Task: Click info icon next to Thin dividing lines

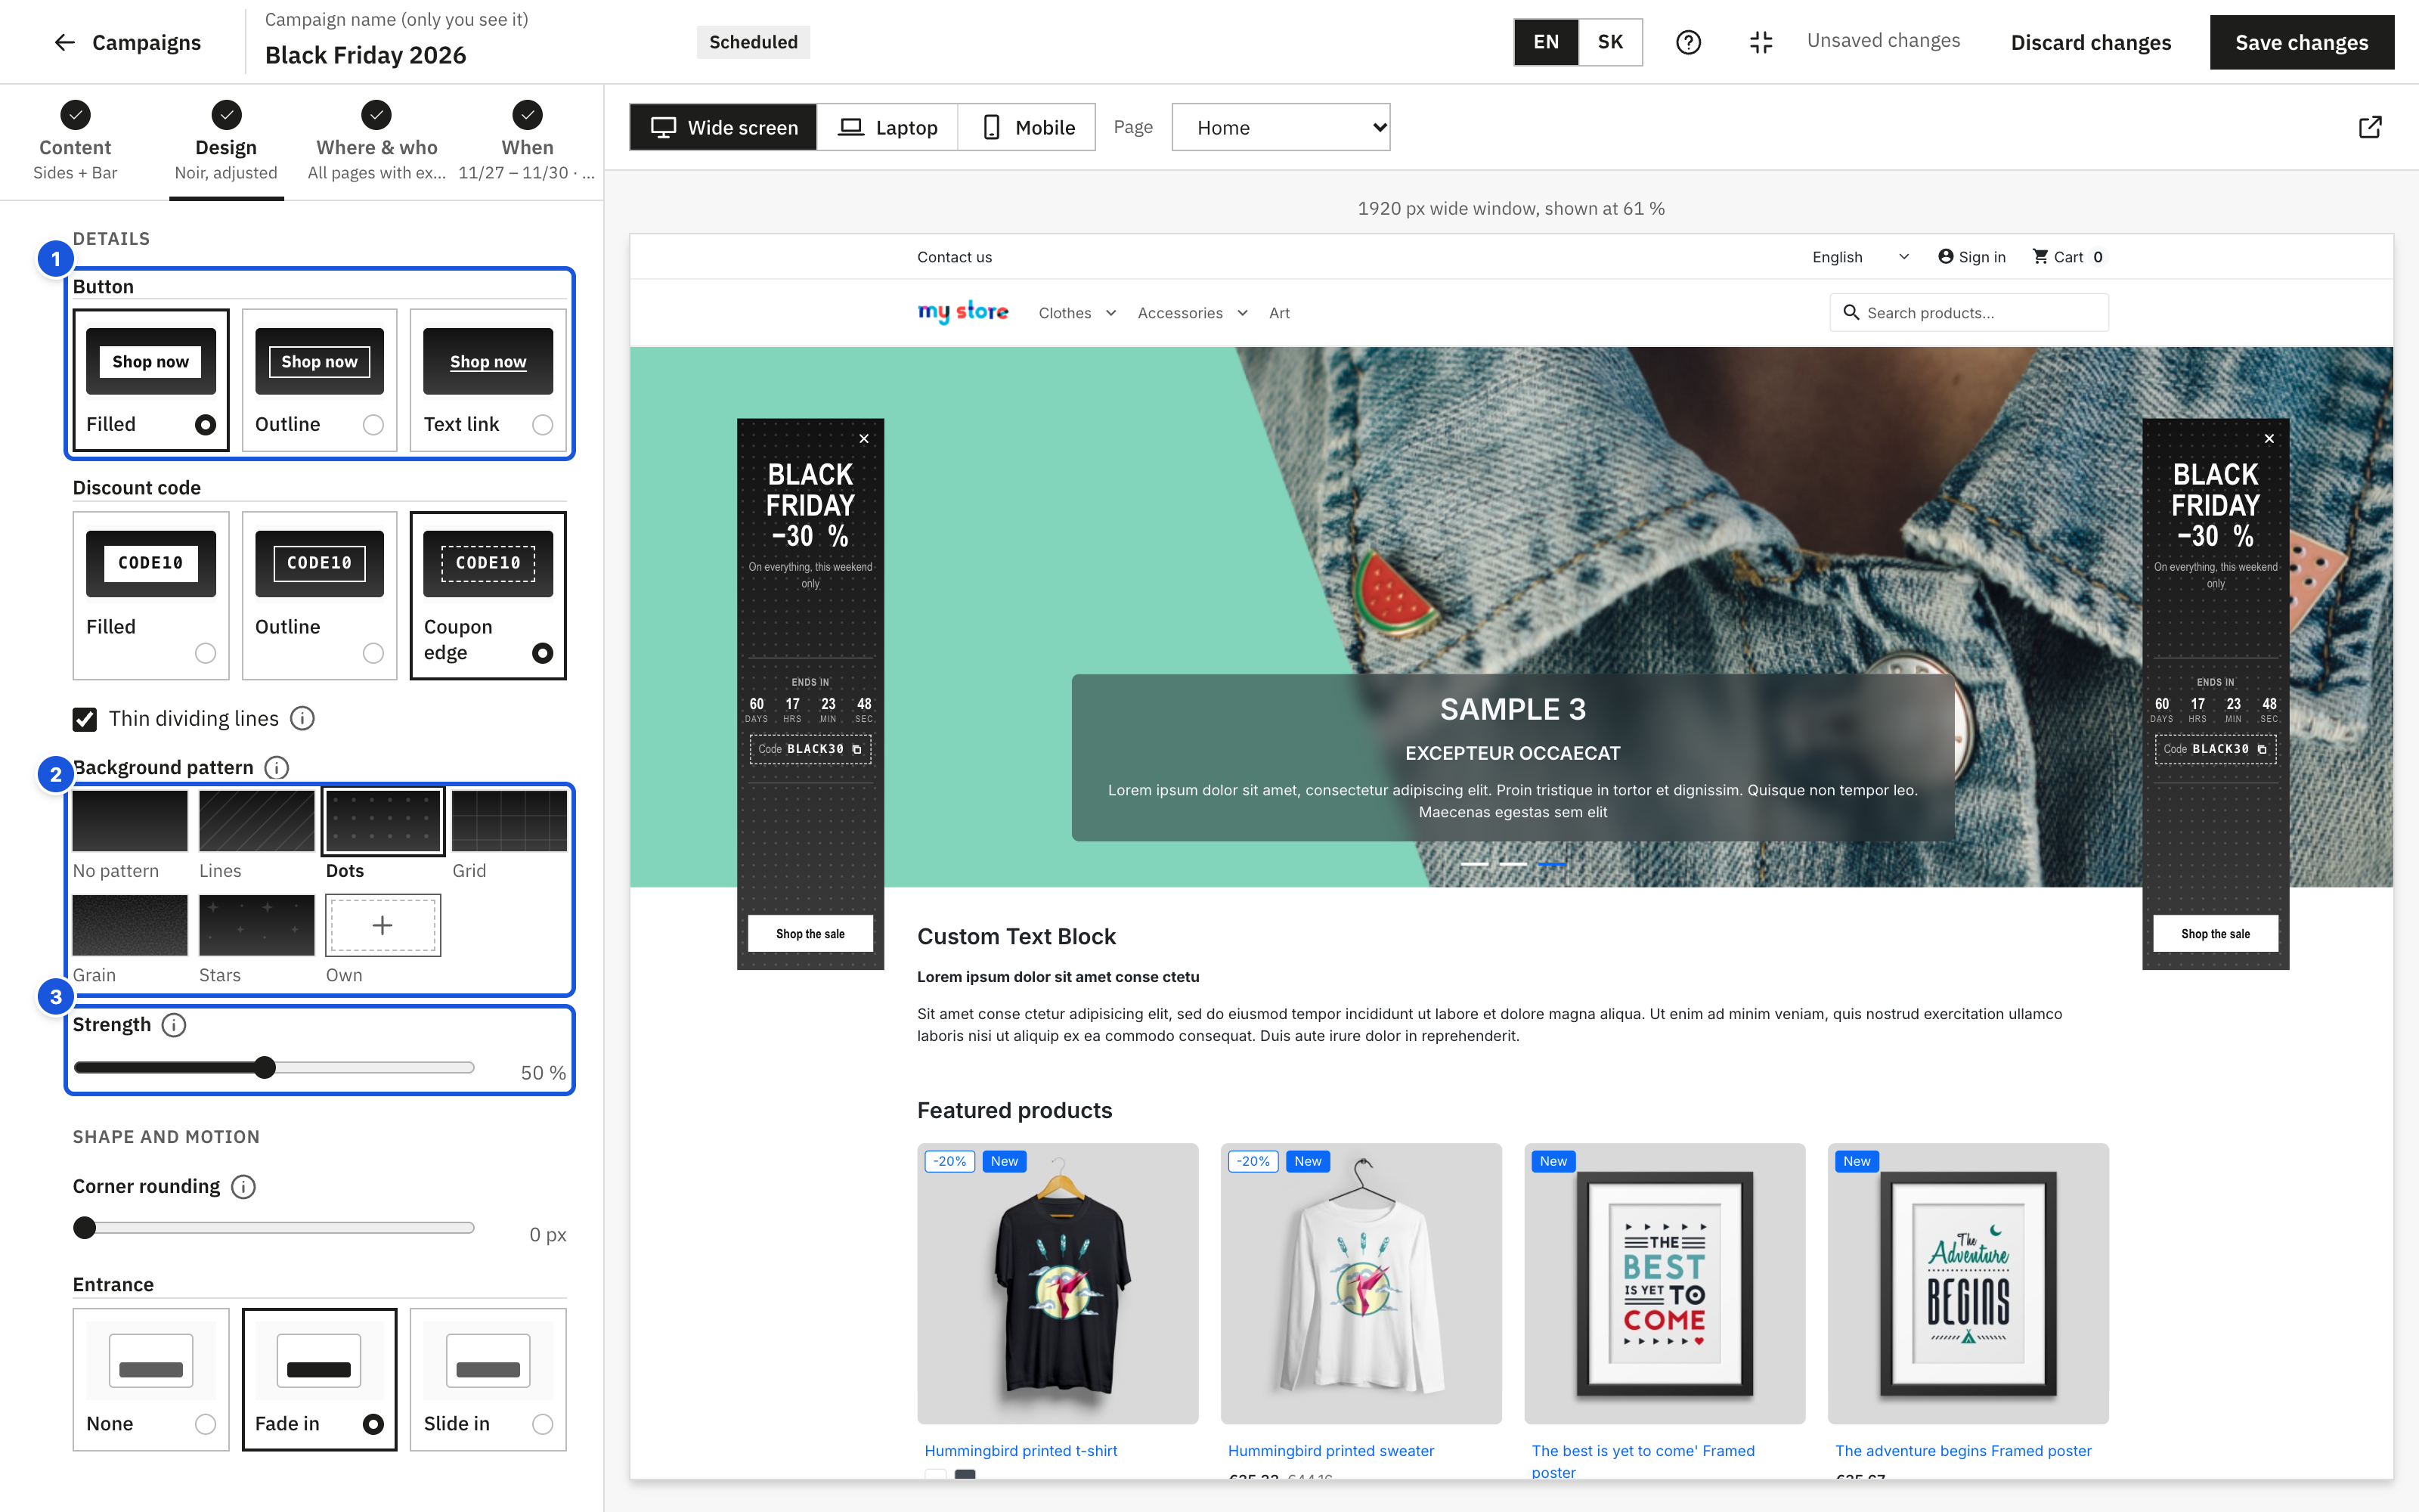Action: 302,718
